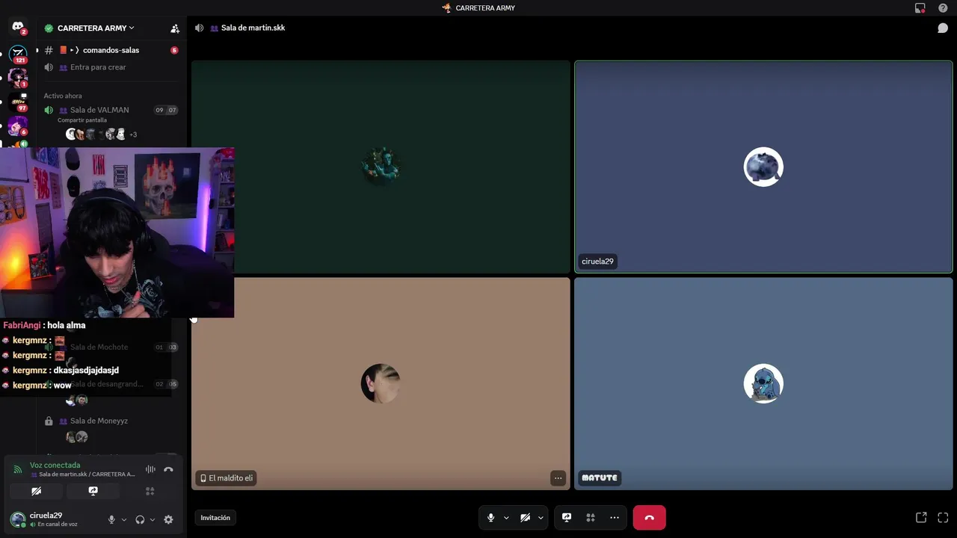Expand output device options in user panel
The height and width of the screenshot is (538, 957).
pos(153,519)
